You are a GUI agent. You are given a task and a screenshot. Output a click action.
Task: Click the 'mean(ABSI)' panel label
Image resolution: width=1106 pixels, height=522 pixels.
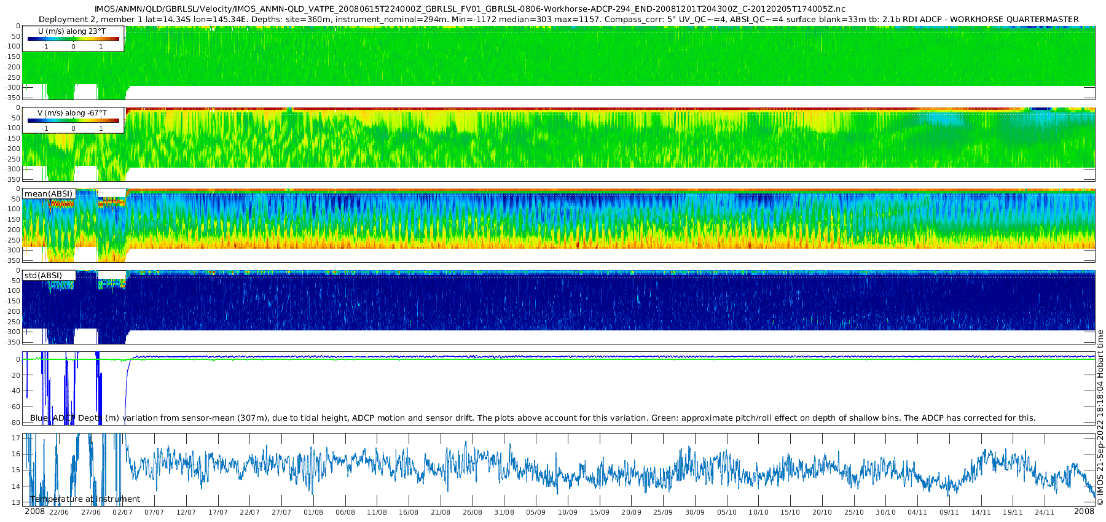click(x=49, y=194)
